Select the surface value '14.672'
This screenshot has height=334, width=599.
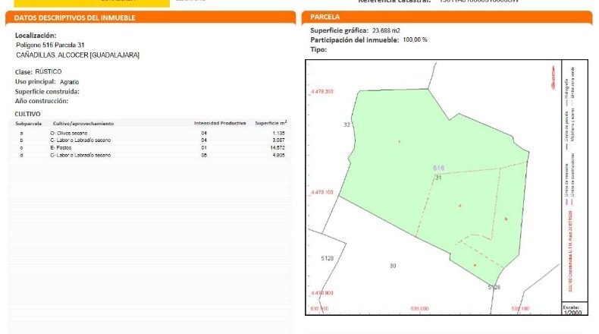[278, 148]
